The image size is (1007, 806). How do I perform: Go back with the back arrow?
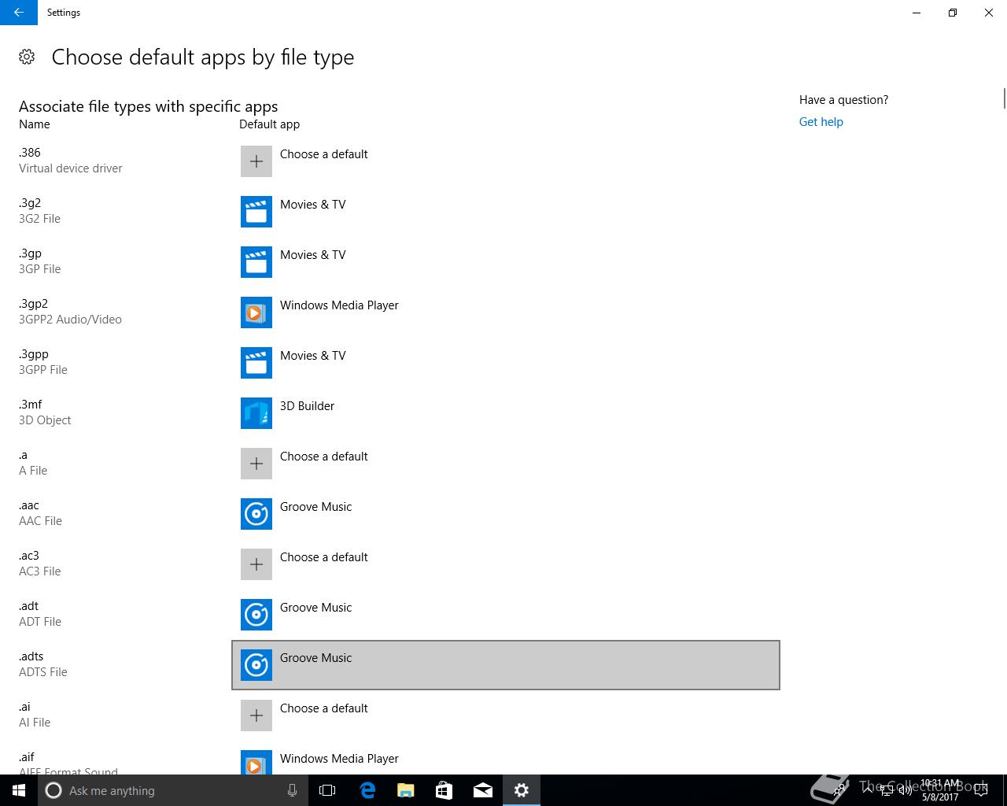(19, 13)
